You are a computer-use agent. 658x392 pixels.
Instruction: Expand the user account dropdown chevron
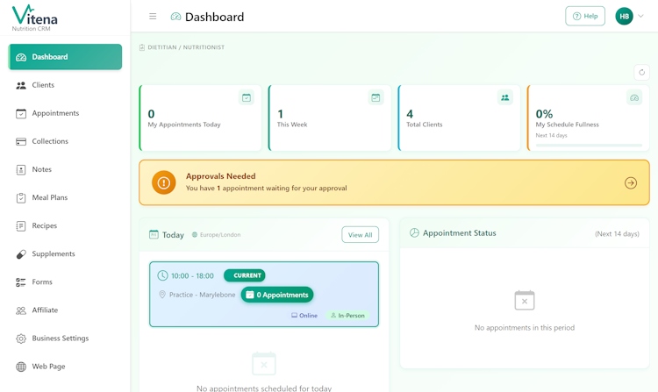point(640,16)
